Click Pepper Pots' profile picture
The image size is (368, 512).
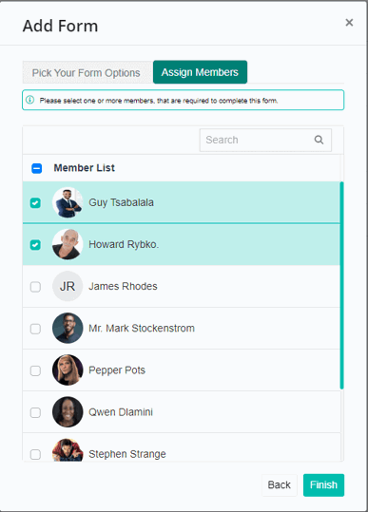click(68, 370)
